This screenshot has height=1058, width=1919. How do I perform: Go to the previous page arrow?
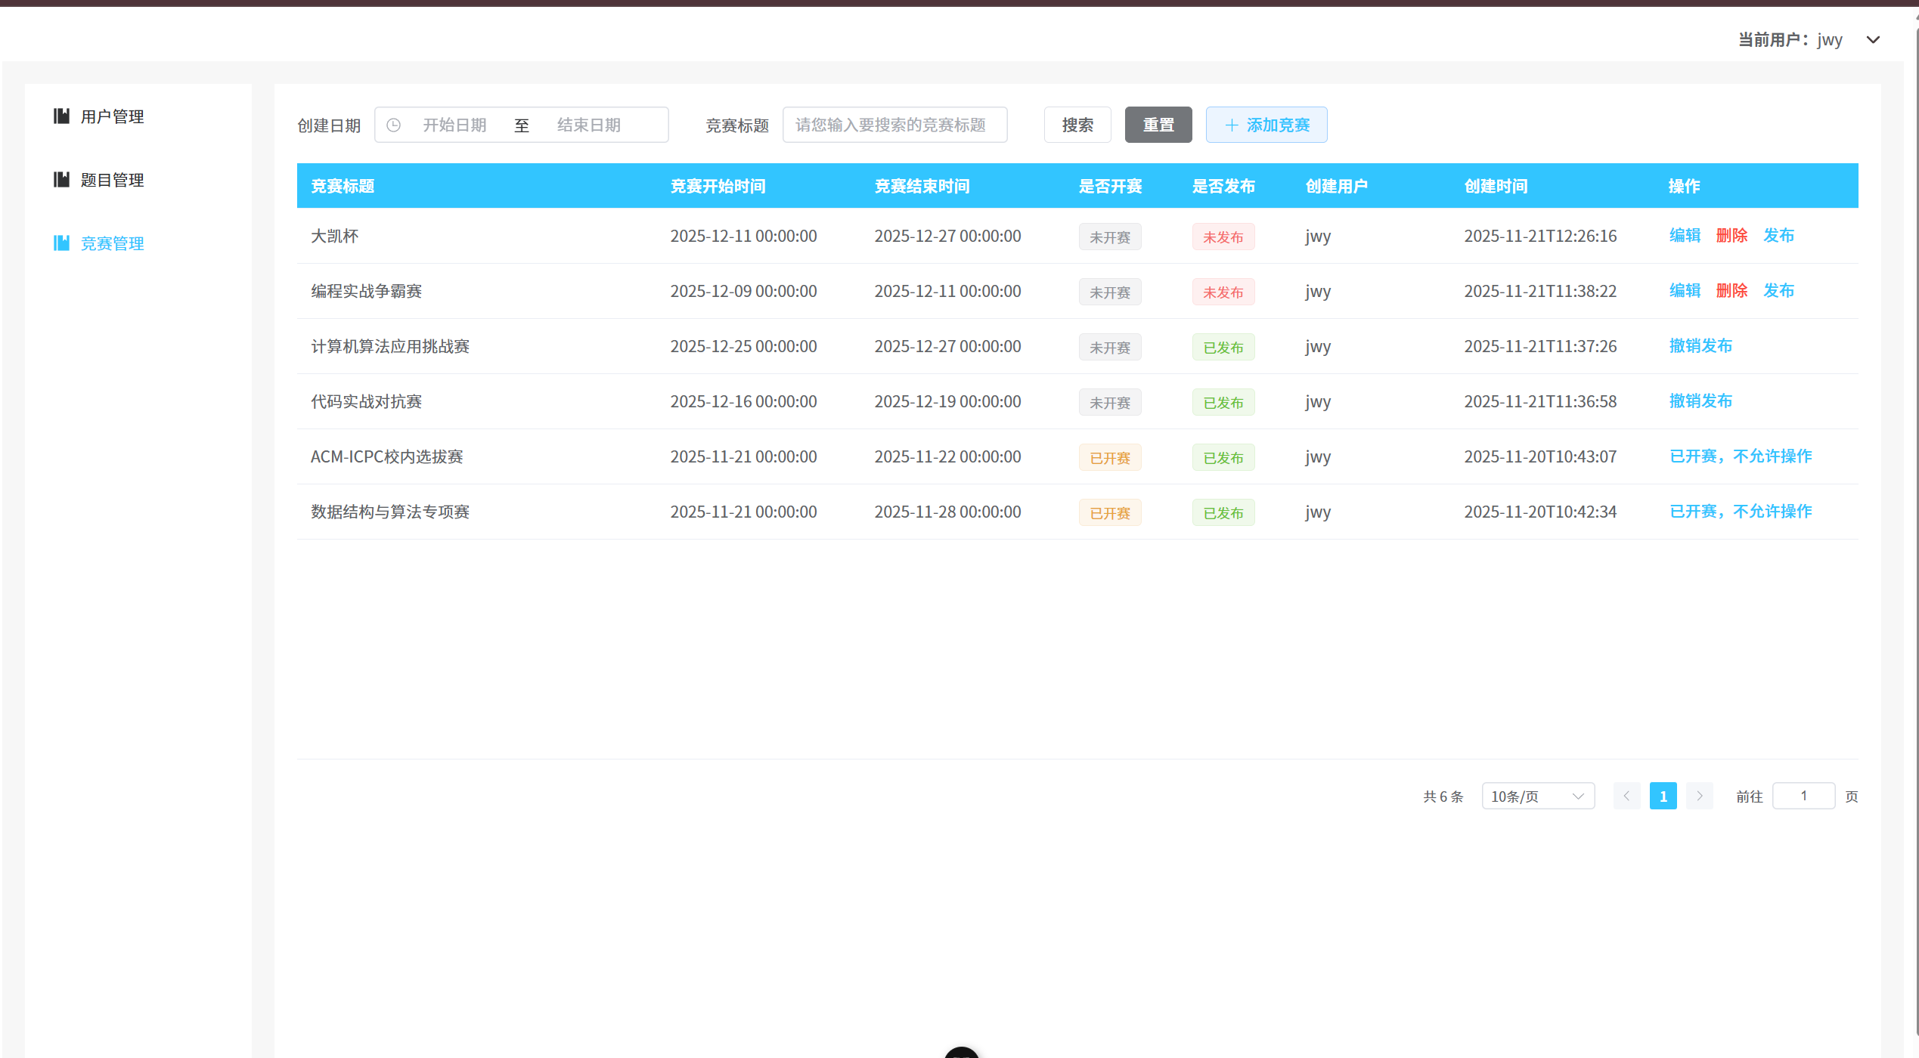(x=1626, y=796)
